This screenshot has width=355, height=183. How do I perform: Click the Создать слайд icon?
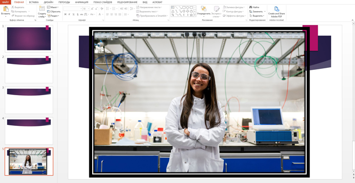click(x=42, y=9)
